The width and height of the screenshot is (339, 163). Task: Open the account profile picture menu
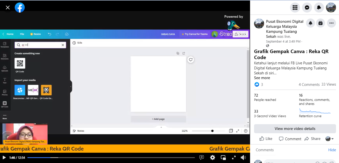(331, 8)
